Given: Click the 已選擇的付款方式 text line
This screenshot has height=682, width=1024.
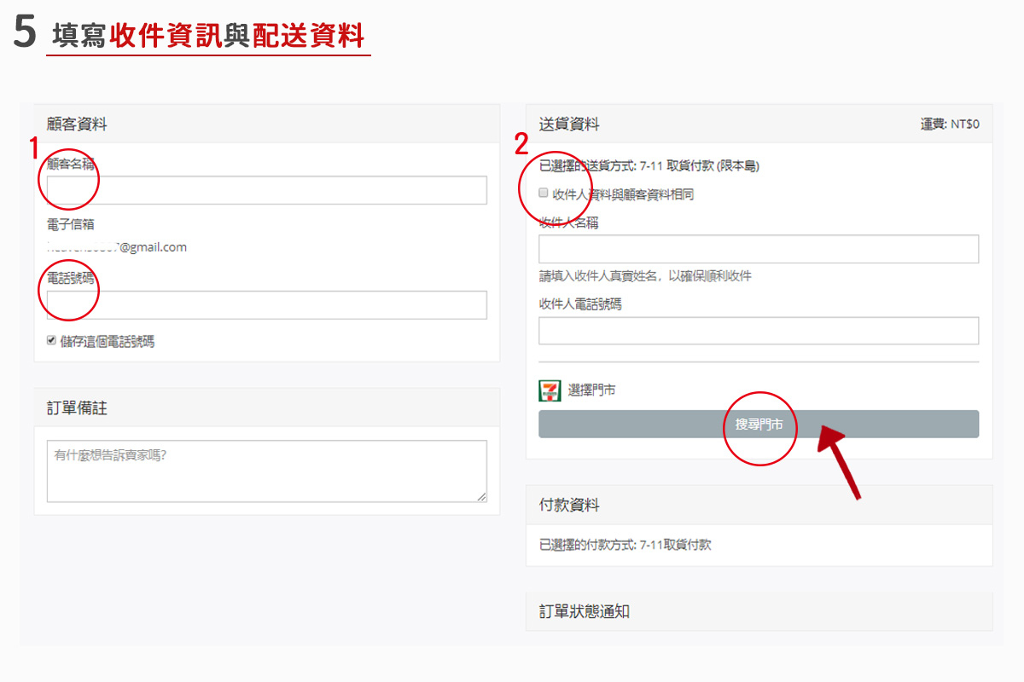Looking at the screenshot, I should (x=625, y=545).
